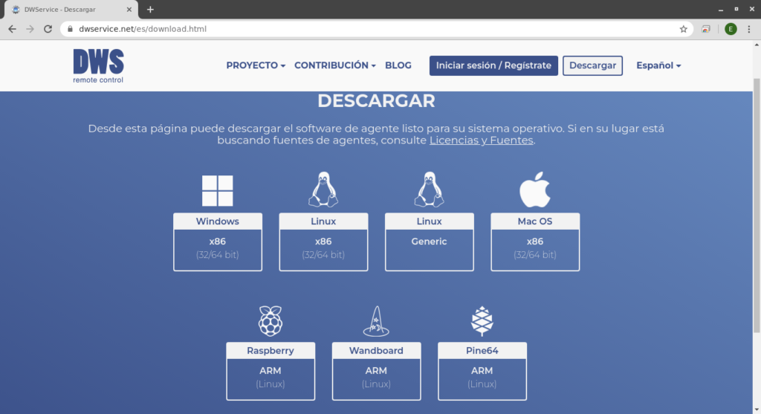The image size is (761, 414).
Task: Open the Chrome three-dot menu
Action: point(749,29)
